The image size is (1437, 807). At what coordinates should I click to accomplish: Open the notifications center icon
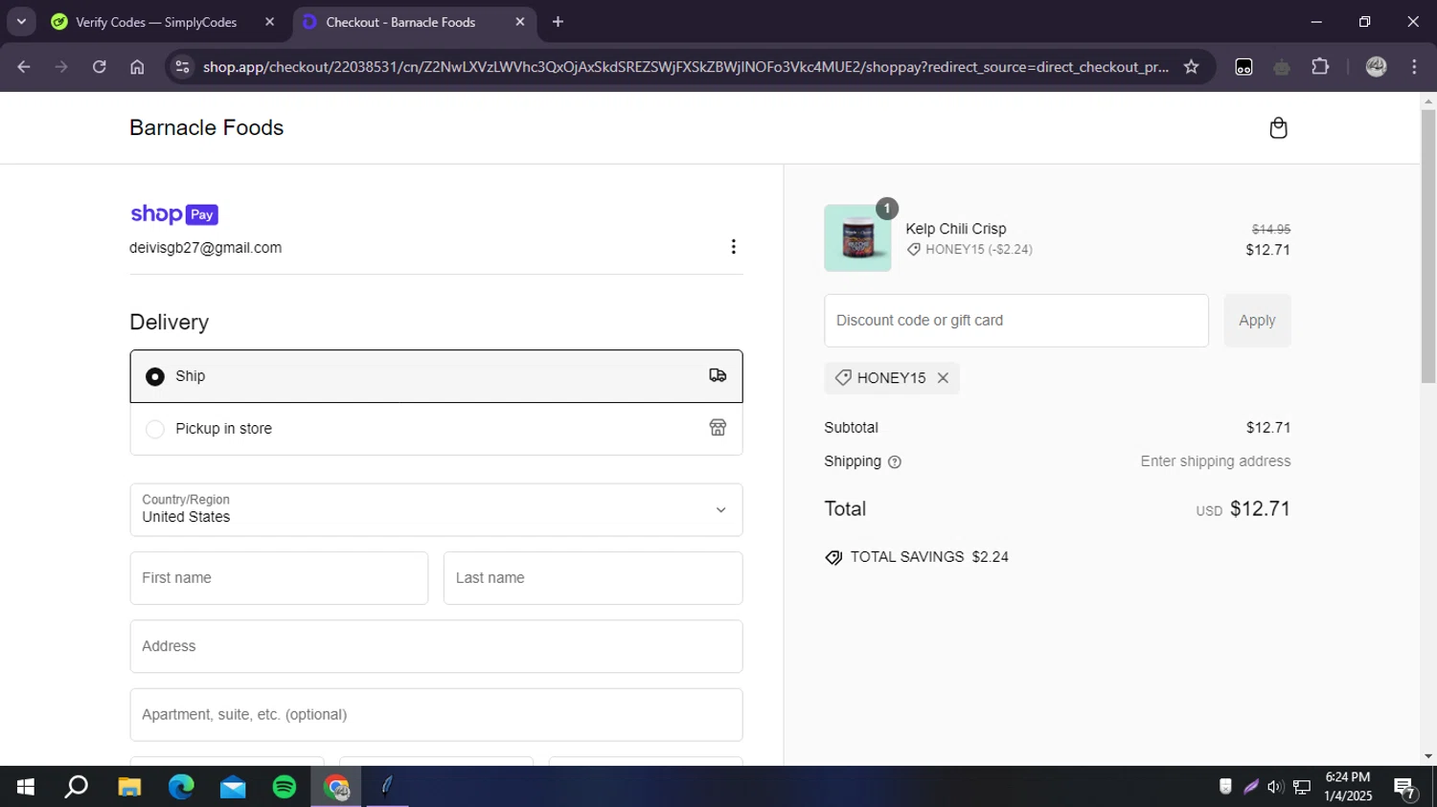point(1405,788)
